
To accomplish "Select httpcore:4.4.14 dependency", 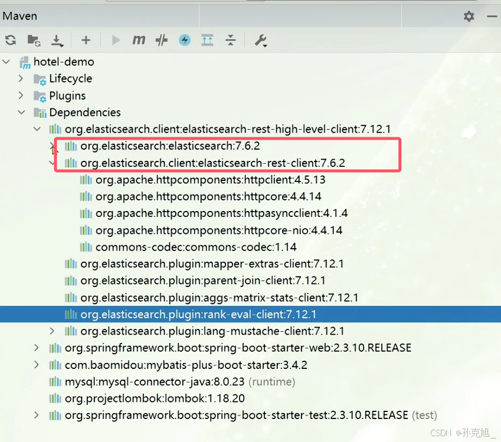I will pos(208,196).
